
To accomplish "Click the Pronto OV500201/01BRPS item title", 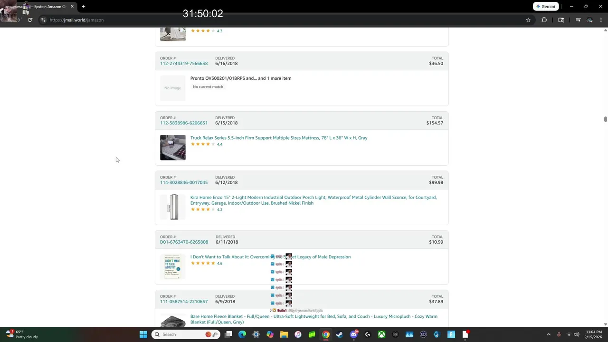I will (241, 78).
